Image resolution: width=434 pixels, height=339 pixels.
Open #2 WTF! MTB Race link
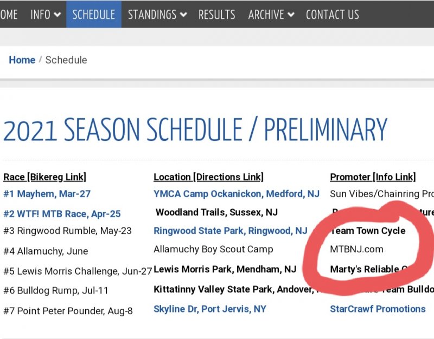tap(62, 214)
